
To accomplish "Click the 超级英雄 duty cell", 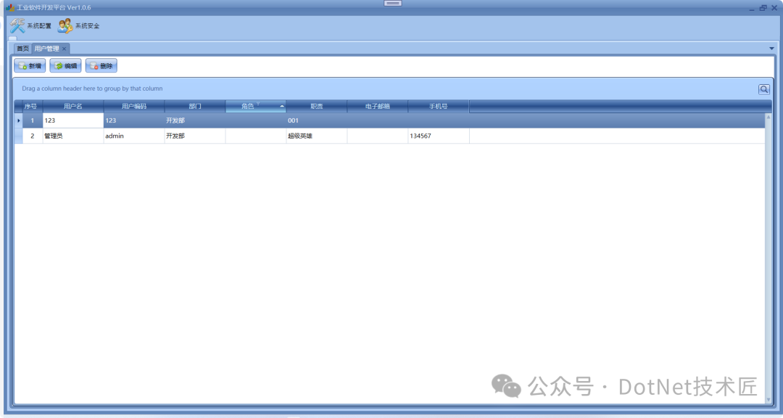I will coord(317,136).
